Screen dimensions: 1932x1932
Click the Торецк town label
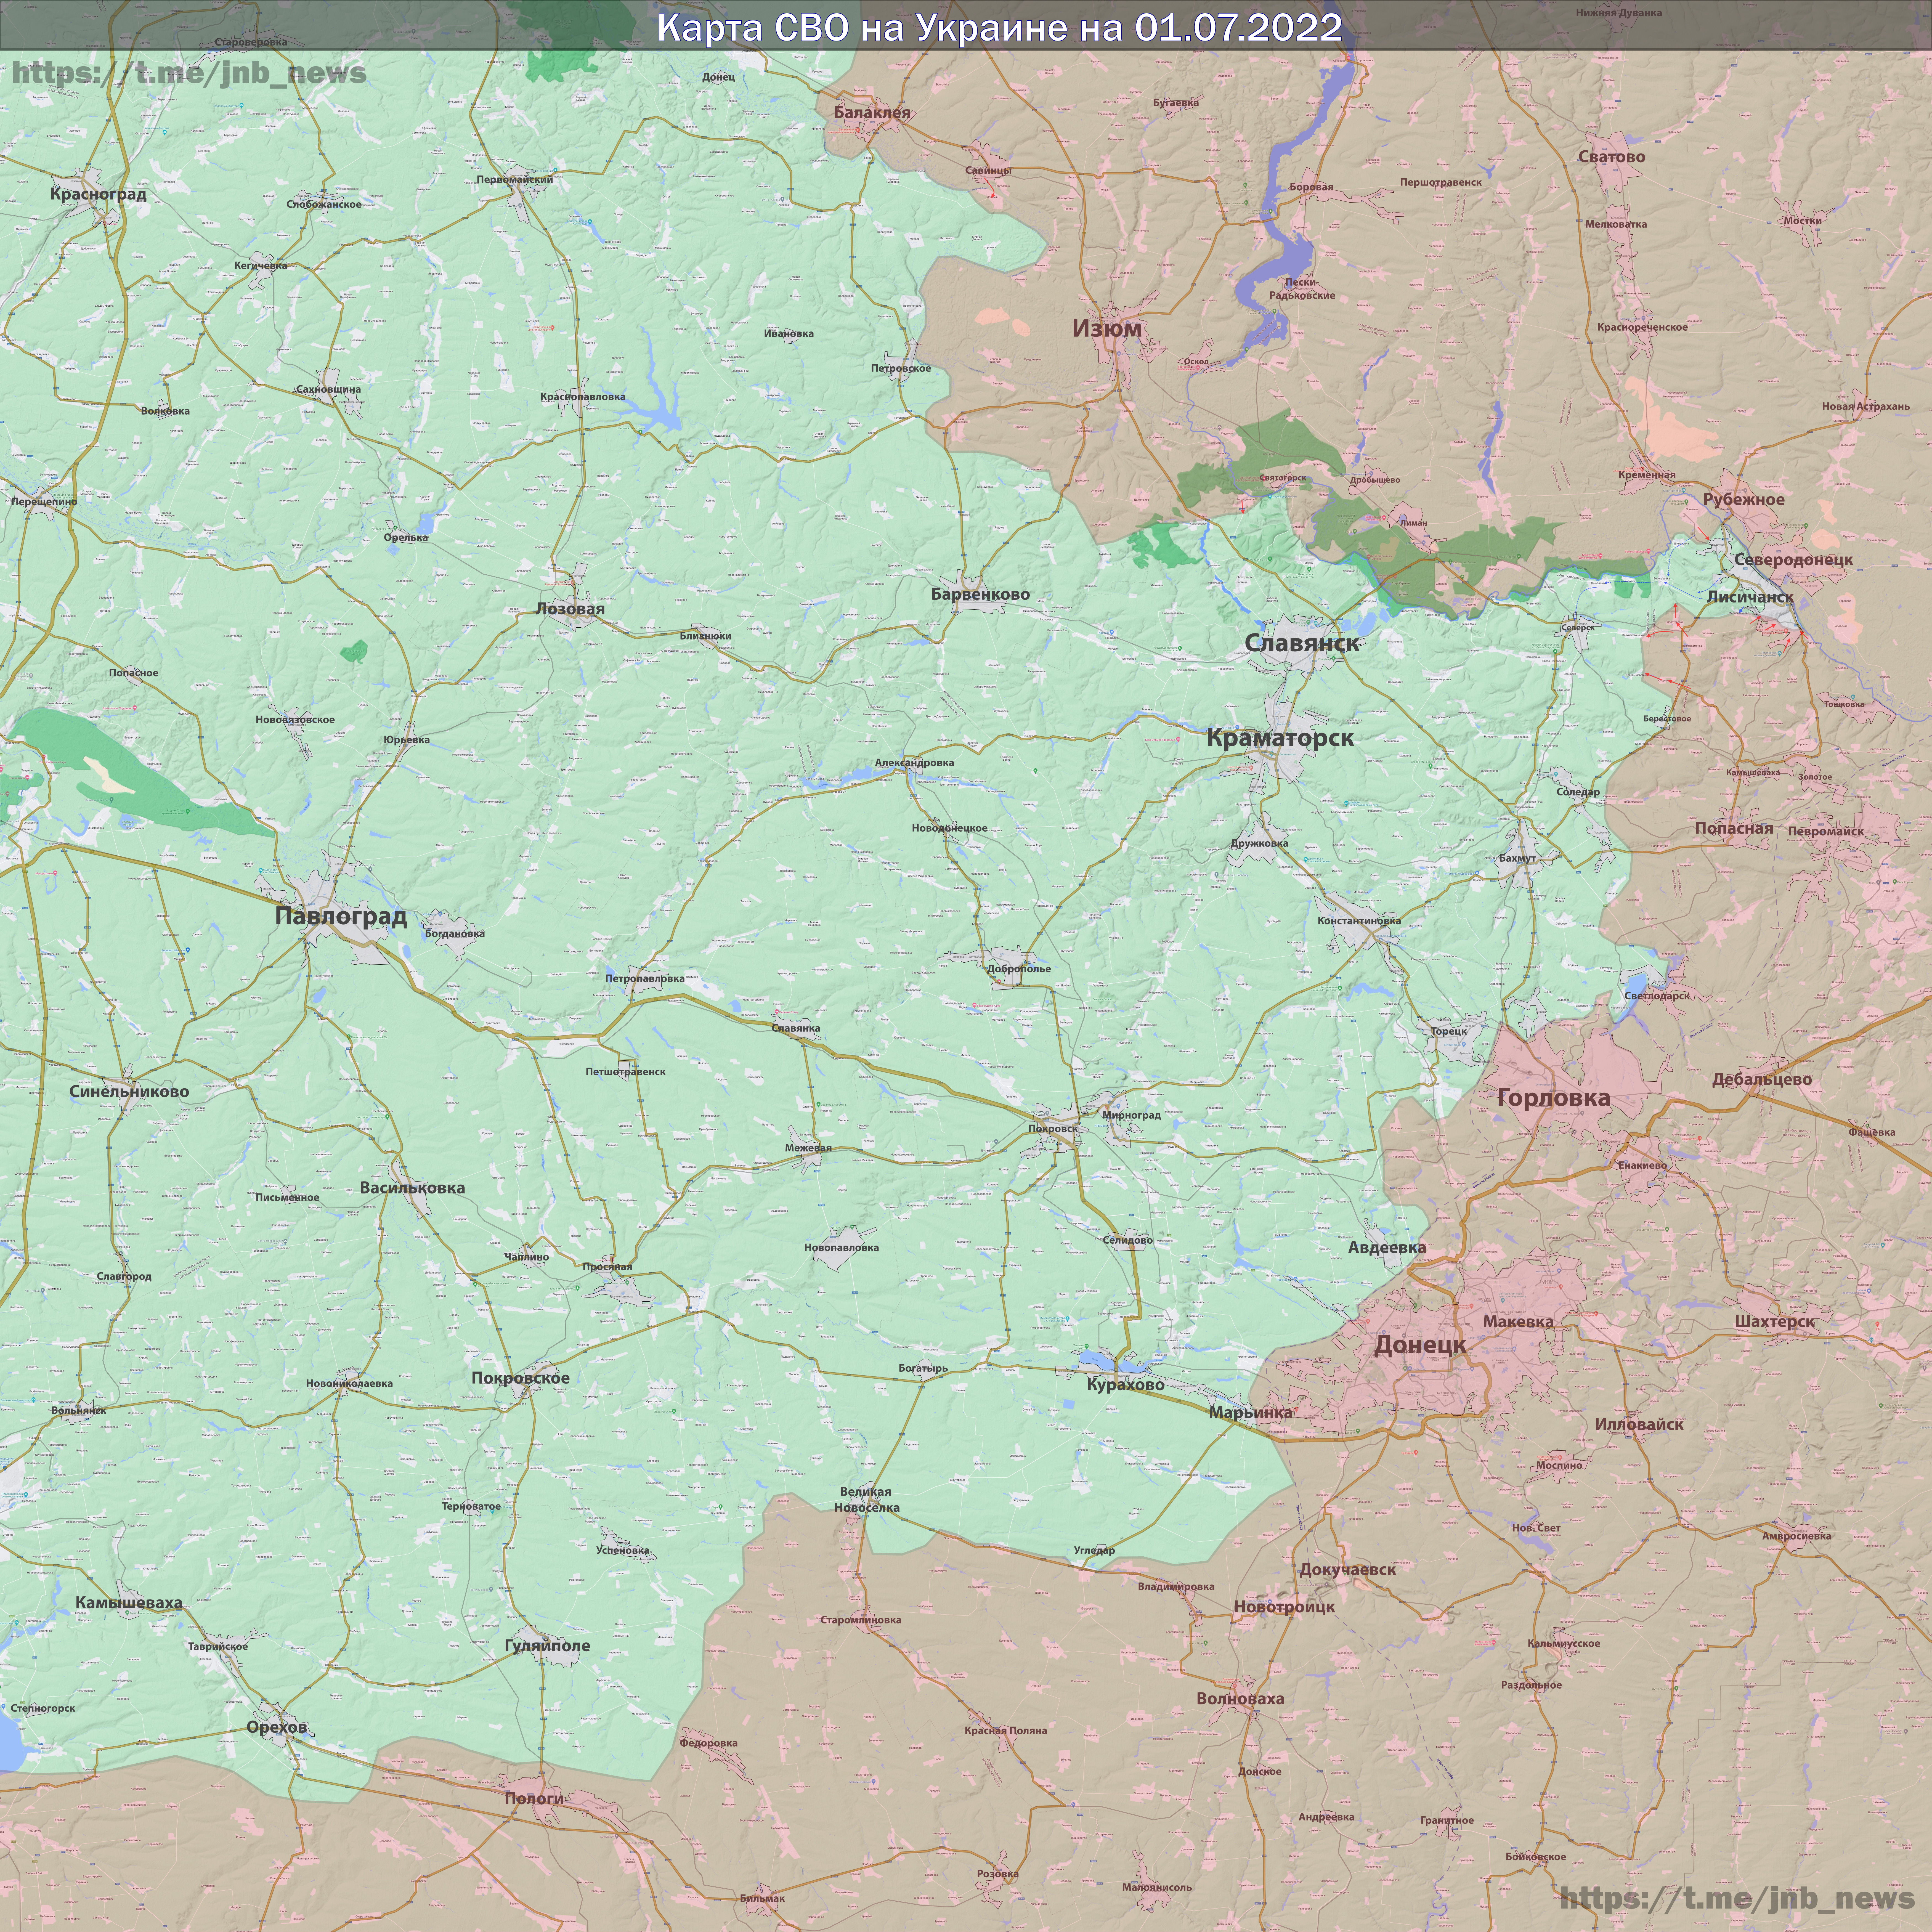click(x=1449, y=1031)
